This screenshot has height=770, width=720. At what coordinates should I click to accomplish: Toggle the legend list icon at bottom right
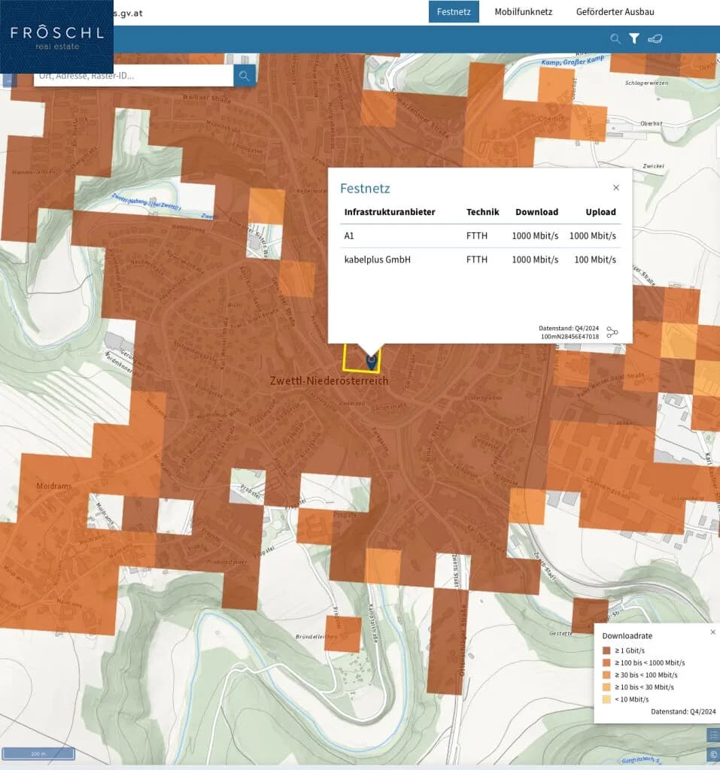(x=713, y=735)
